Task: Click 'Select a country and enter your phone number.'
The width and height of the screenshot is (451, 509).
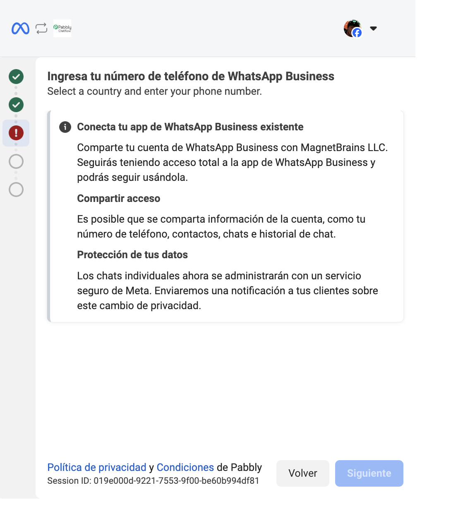Action: [x=154, y=91]
